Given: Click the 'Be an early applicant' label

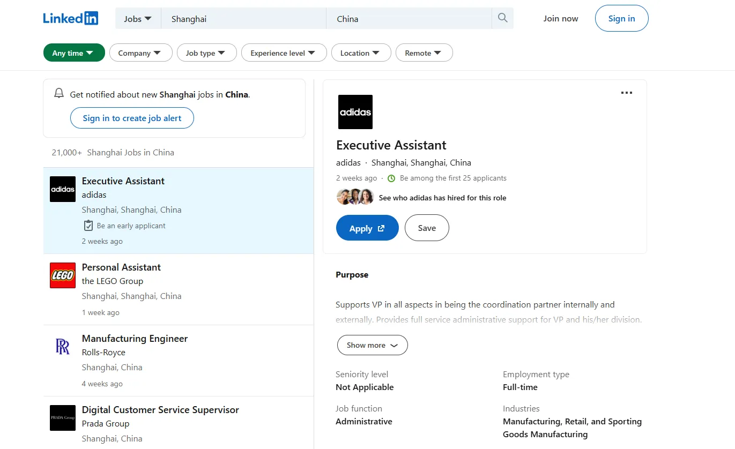Looking at the screenshot, I should [131, 226].
